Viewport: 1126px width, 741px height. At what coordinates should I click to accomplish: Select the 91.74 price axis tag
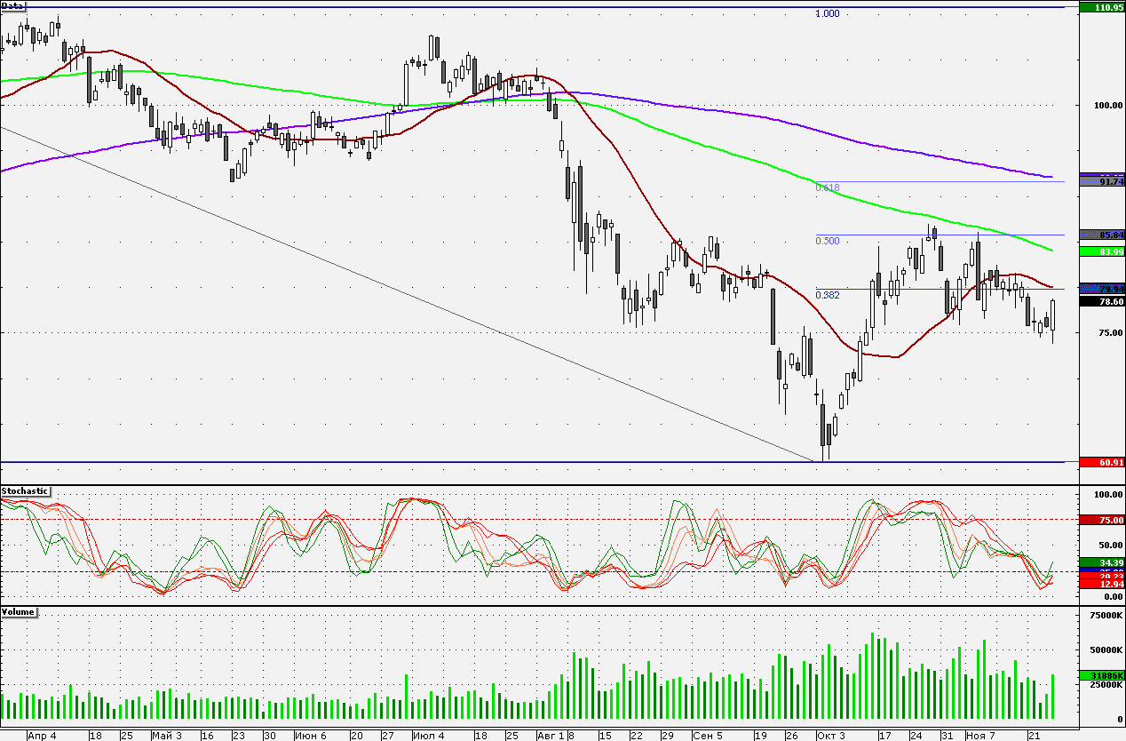click(x=1101, y=181)
